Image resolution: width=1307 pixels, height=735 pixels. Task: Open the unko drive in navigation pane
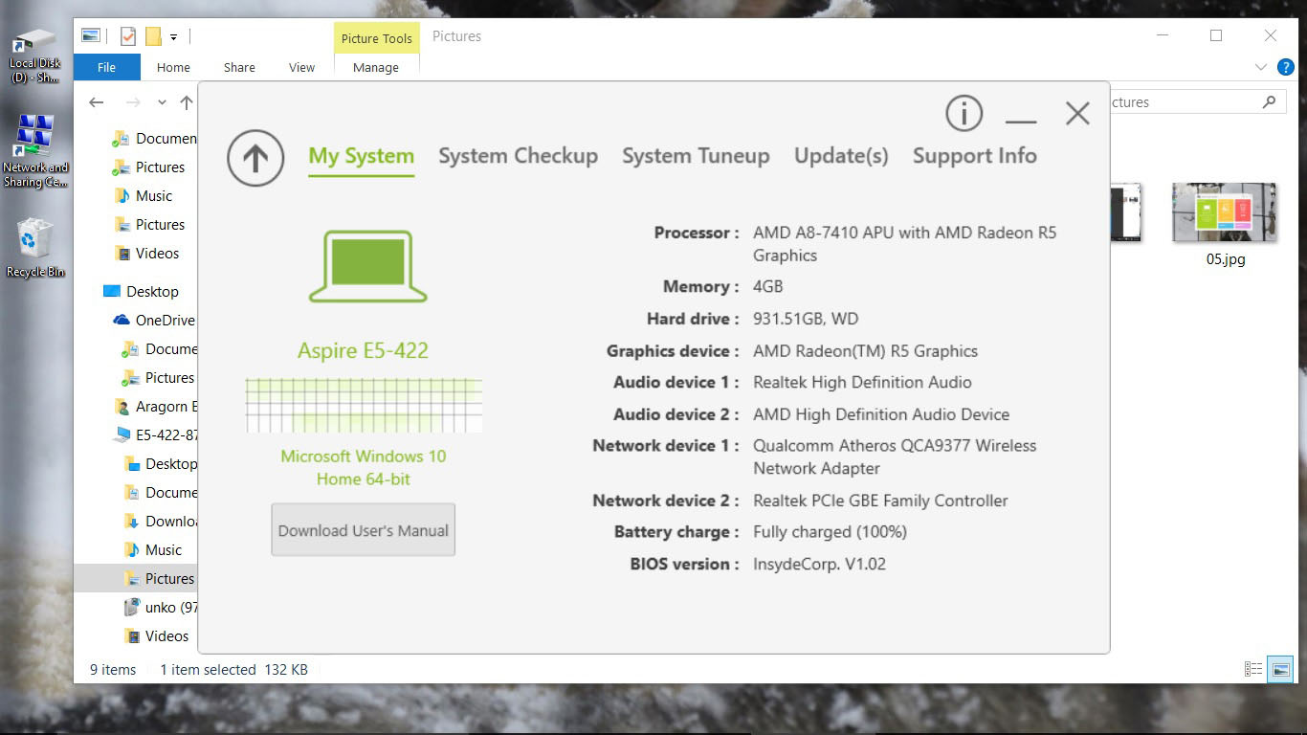click(161, 607)
